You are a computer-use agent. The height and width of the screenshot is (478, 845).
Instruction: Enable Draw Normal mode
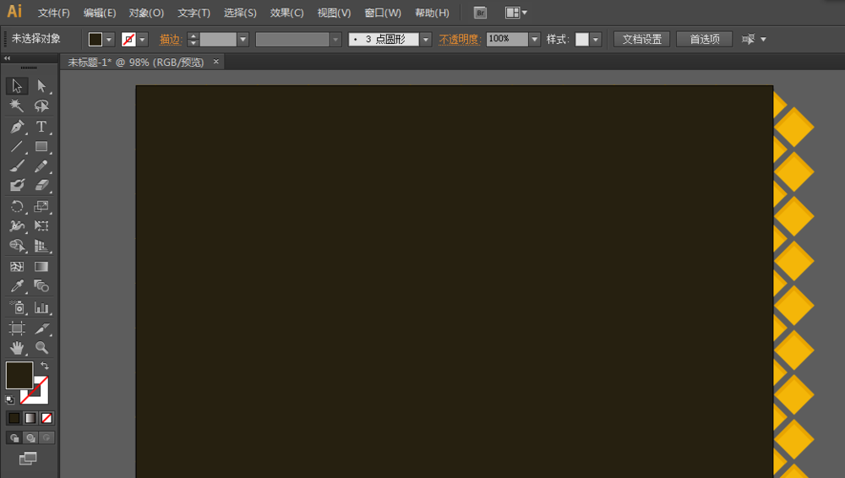(x=14, y=437)
